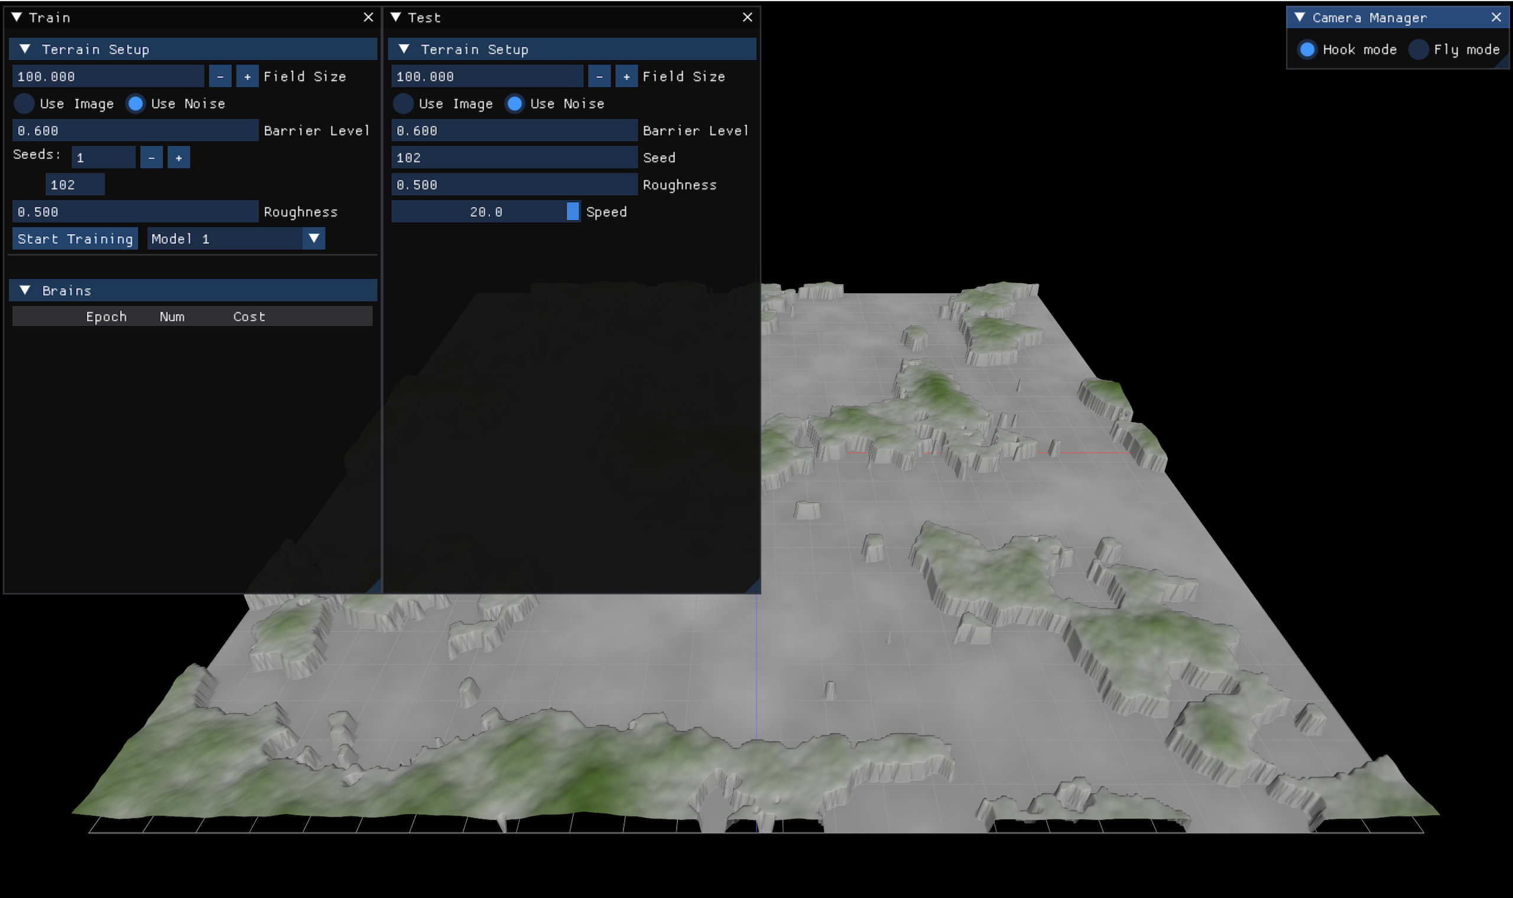This screenshot has width=1513, height=898.
Task: Click the Epoch column header
Action: click(106, 317)
